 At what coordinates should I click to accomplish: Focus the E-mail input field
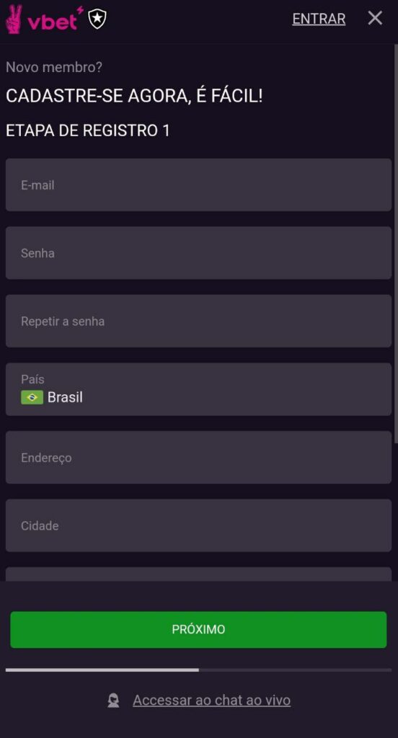pyautogui.click(x=198, y=185)
